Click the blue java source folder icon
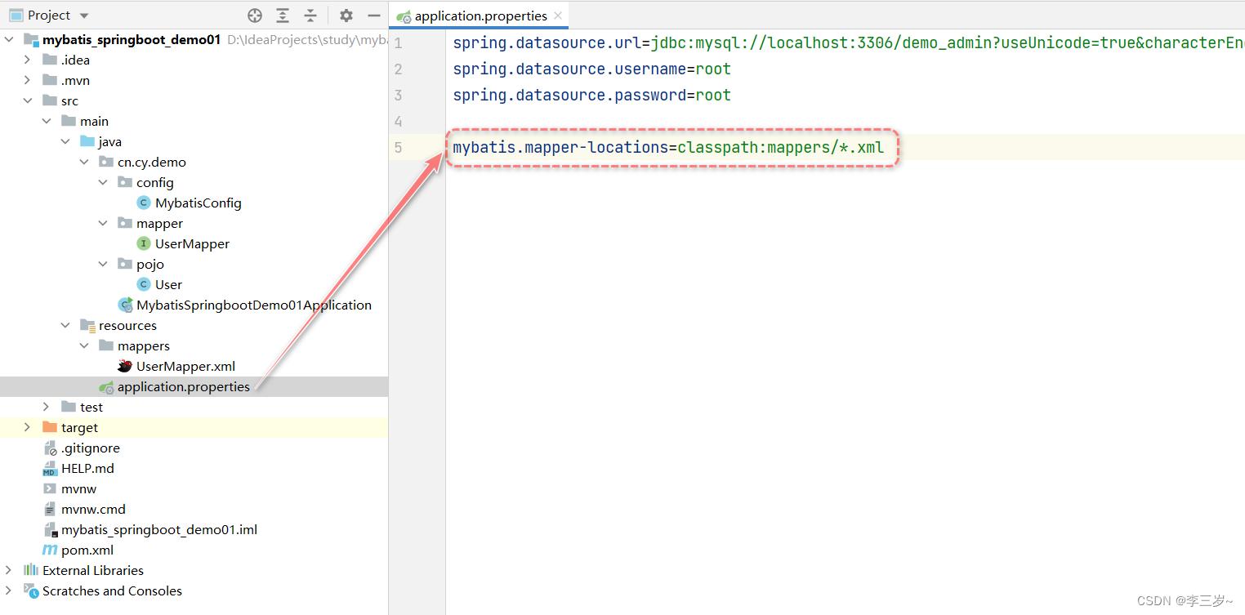 pos(87,141)
